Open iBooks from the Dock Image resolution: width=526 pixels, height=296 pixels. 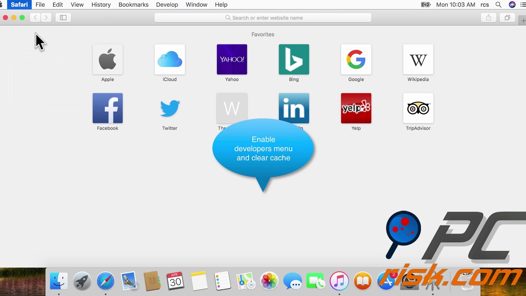pyautogui.click(x=362, y=282)
